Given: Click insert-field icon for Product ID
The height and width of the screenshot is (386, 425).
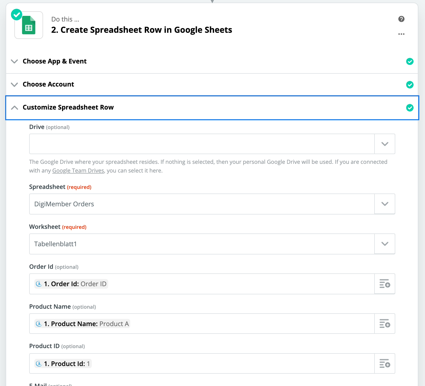Looking at the screenshot, I should [384, 364].
